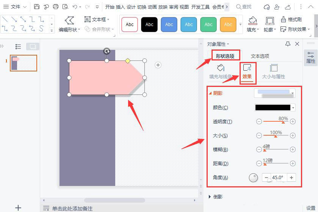
Task: Click the shape rotation handle
Action: point(107,51)
